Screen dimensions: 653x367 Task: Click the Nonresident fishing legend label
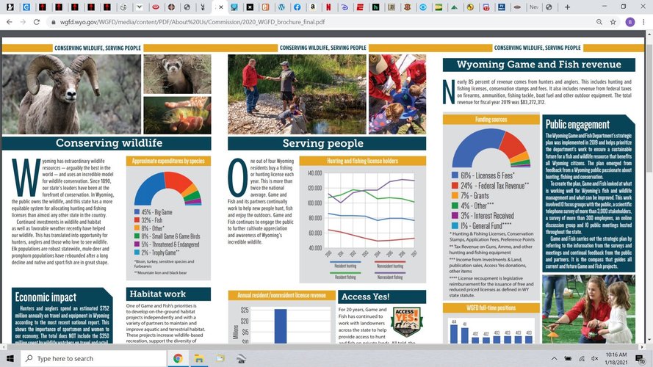(390, 277)
